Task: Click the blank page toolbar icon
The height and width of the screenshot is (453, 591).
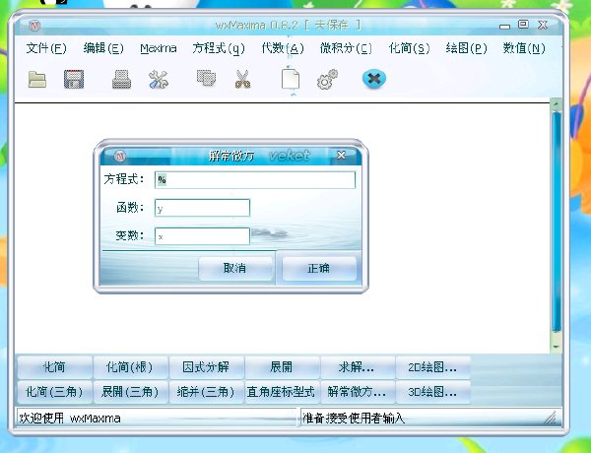Action: pyautogui.click(x=291, y=79)
